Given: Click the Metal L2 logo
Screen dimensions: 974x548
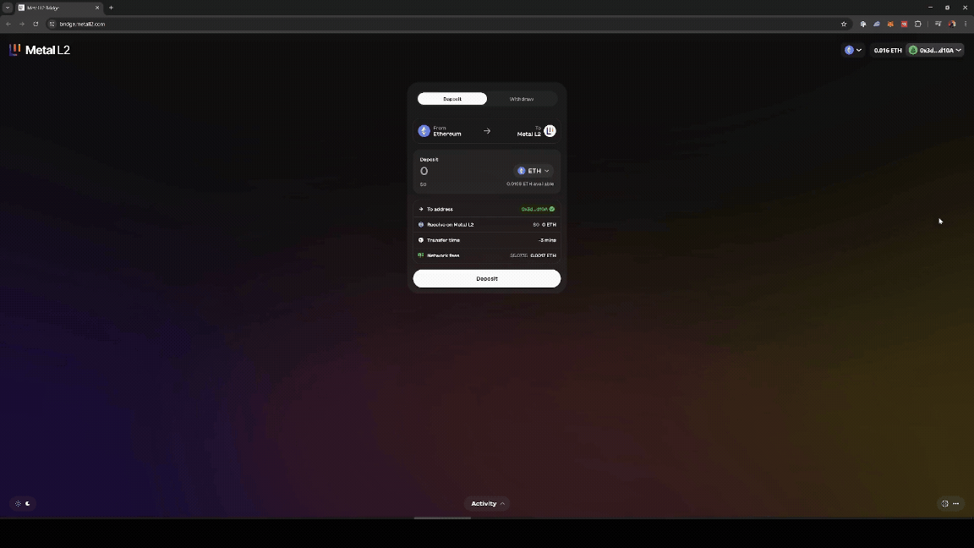Looking at the screenshot, I should pos(40,51).
